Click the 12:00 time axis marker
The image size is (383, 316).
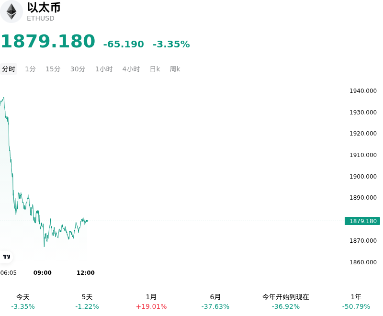(x=86, y=272)
